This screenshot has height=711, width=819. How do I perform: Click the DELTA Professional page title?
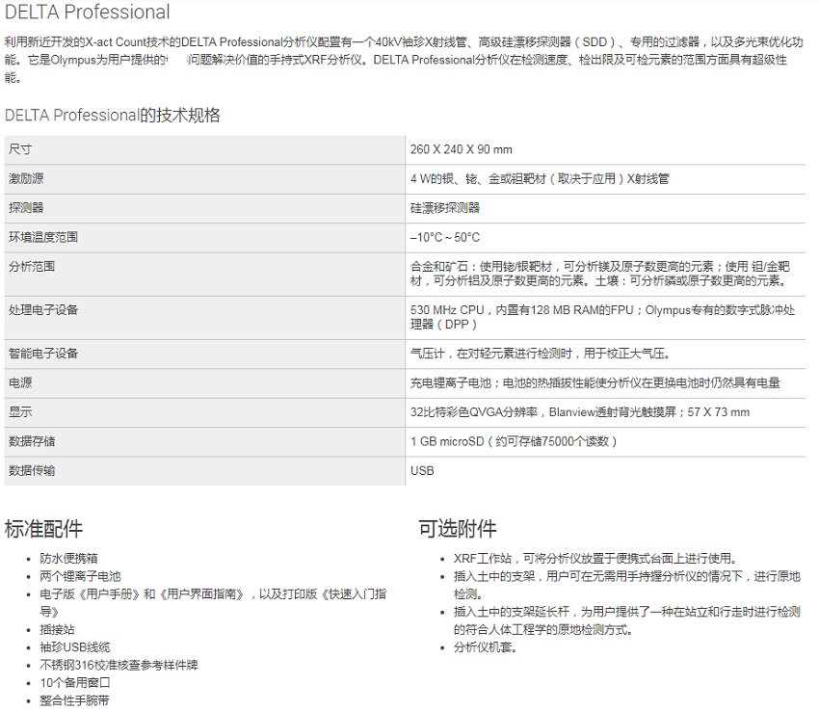point(88,13)
